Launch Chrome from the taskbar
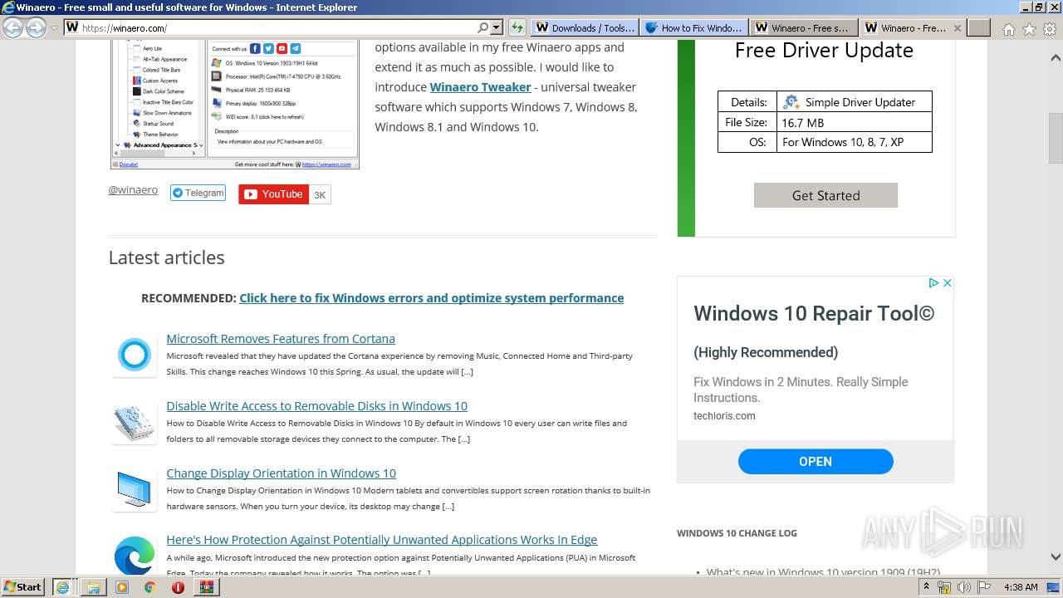Screen dimensions: 1063x598 [149, 586]
